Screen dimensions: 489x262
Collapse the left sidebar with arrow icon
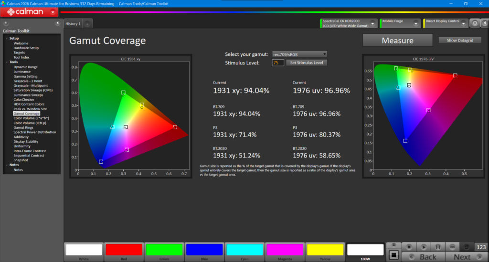(57, 23)
